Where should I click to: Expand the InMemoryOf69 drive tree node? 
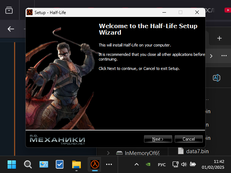[108, 153]
